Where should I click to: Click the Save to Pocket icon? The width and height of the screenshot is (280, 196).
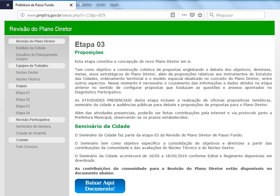point(192,15)
